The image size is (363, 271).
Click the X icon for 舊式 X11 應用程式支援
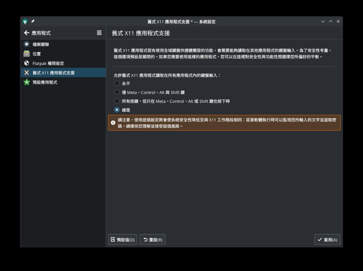tap(27, 73)
